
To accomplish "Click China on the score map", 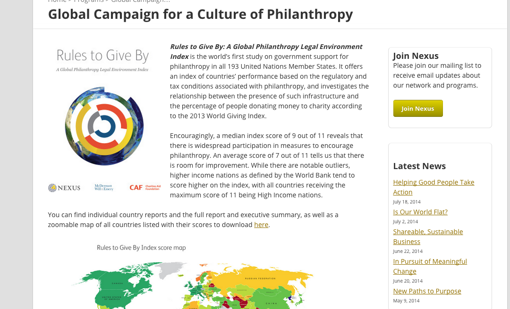I will pos(271,302).
